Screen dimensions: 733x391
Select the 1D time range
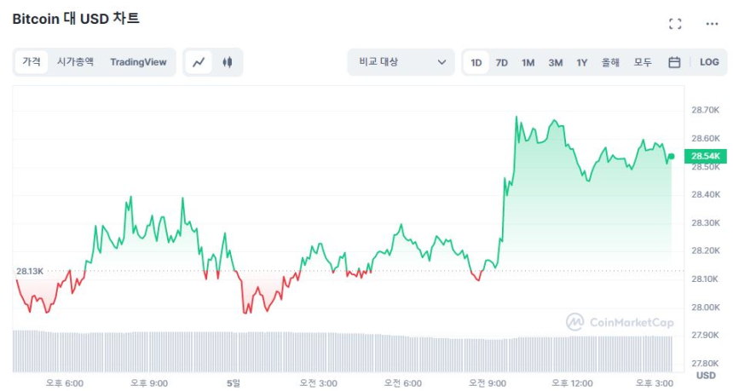point(476,62)
